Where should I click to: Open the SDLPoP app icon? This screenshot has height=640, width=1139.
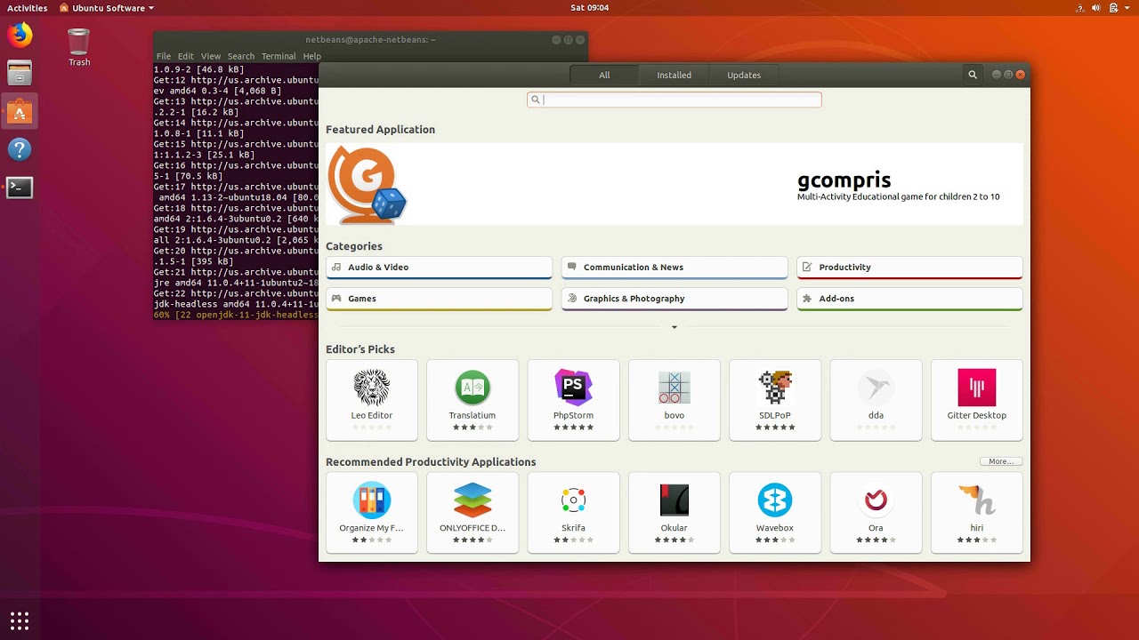pyautogui.click(x=775, y=388)
